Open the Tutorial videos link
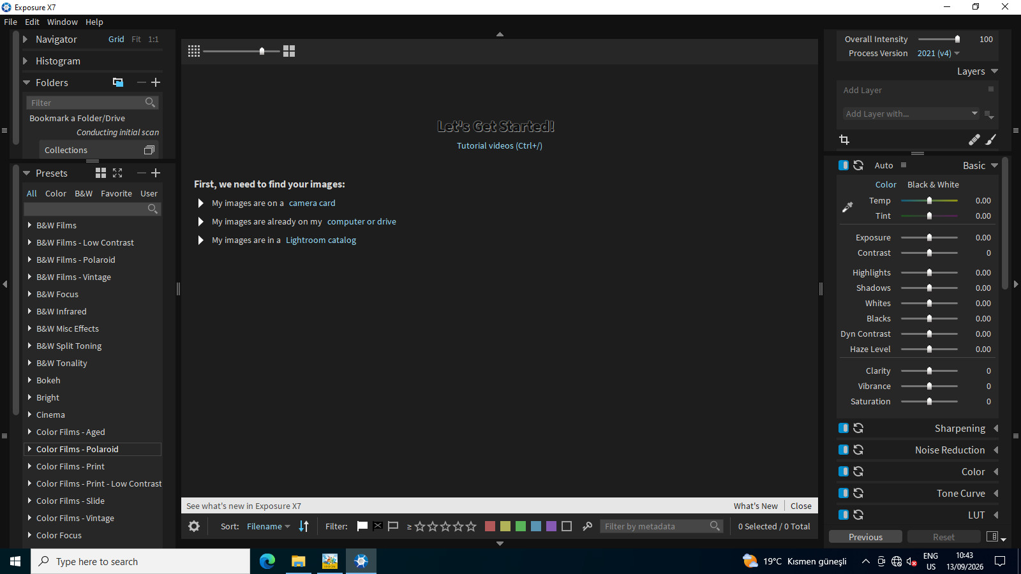 (499, 145)
